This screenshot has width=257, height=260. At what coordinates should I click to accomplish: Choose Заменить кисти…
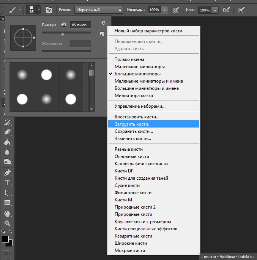click(x=154, y=139)
